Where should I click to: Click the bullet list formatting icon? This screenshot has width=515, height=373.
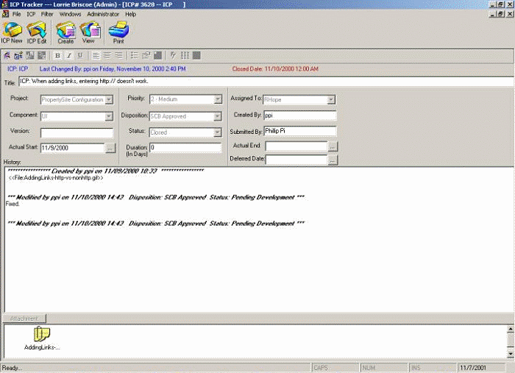click(x=135, y=55)
